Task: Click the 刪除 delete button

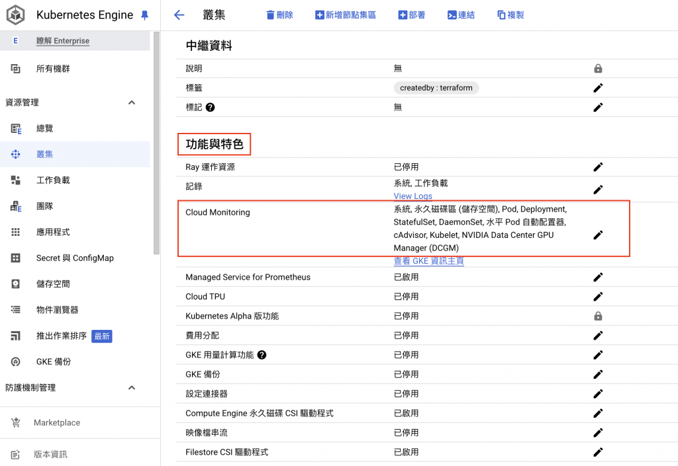Action: coord(280,15)
